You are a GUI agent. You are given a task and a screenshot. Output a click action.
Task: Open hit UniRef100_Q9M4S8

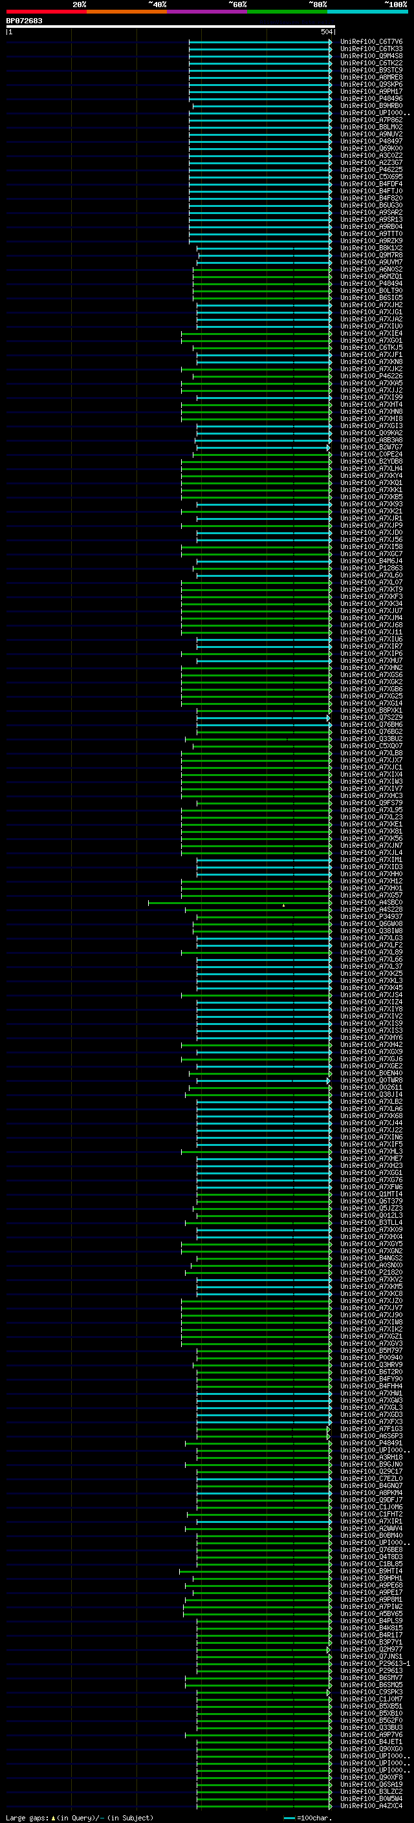pyautogui.click(x=371, y=56)
